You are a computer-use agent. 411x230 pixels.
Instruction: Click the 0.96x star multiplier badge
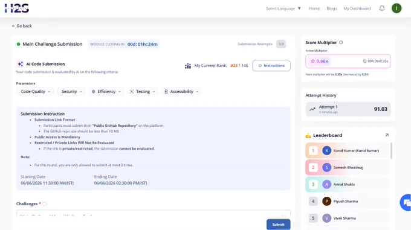pyautogui.click(x=319, y=61)
